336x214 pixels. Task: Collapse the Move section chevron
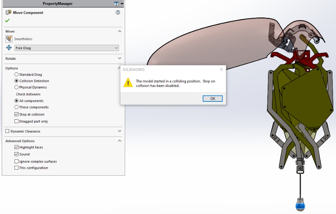tap(120, 31)
